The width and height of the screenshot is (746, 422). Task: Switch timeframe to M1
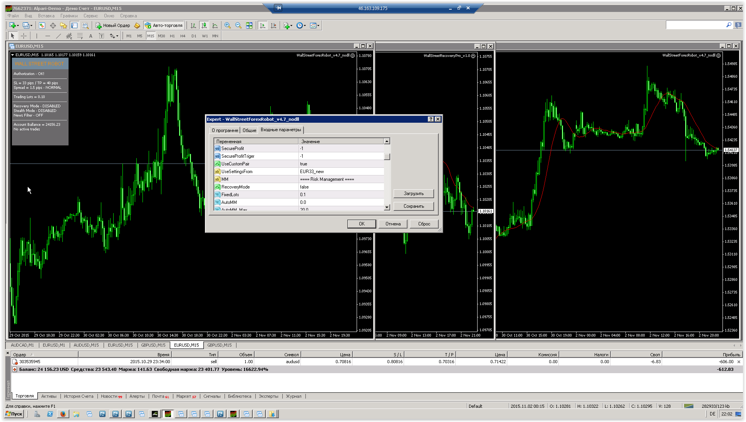(129, 36)
